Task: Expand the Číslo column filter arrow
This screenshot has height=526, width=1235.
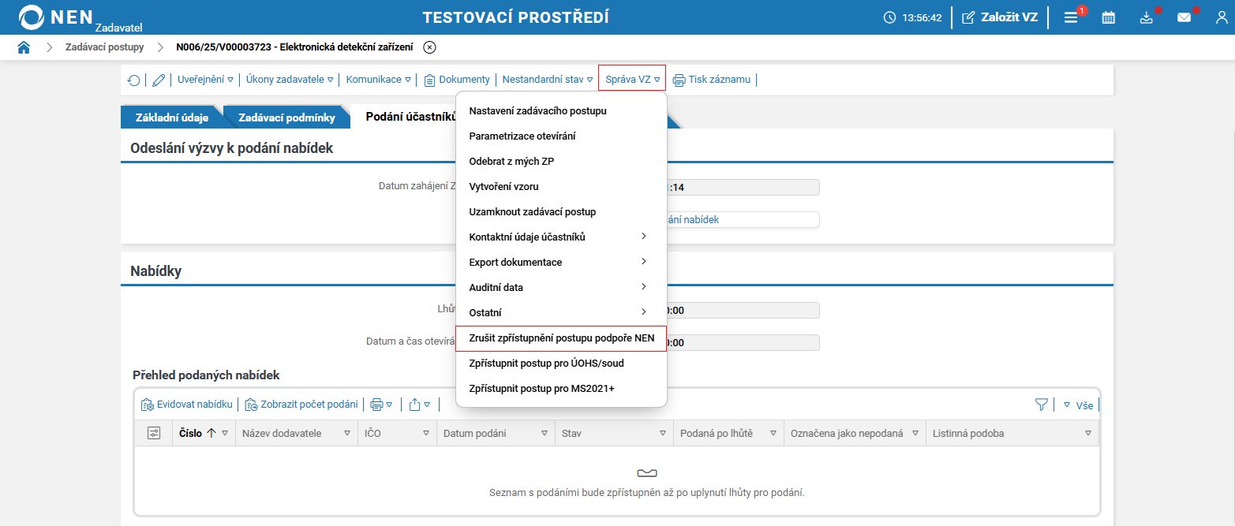Action: point(224,432)
